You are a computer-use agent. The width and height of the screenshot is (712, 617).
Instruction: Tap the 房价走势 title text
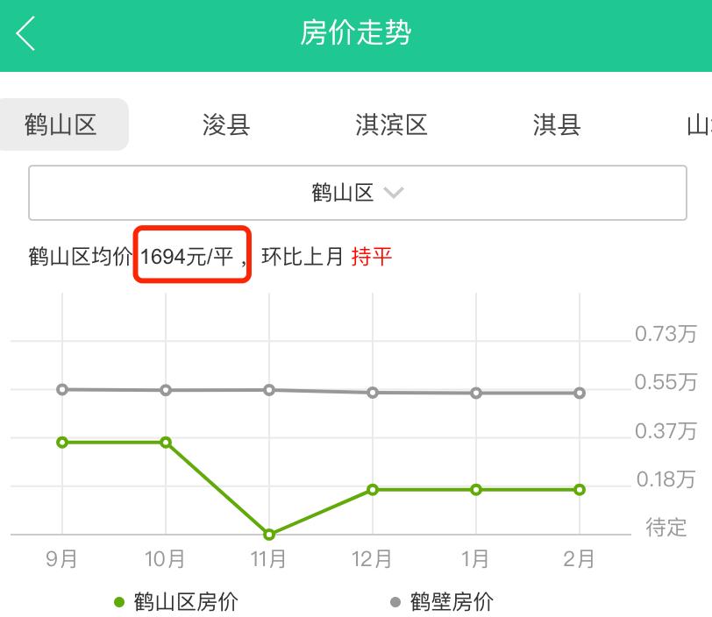tap(356, 33)
